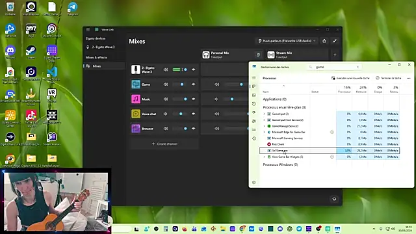This screenshot has width=416, height=234.
Task: Click the help icon at Wave Link bottom right
Action: coord(334,199)
